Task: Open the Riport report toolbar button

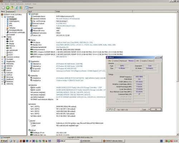Action: click(x=29, y=8)
